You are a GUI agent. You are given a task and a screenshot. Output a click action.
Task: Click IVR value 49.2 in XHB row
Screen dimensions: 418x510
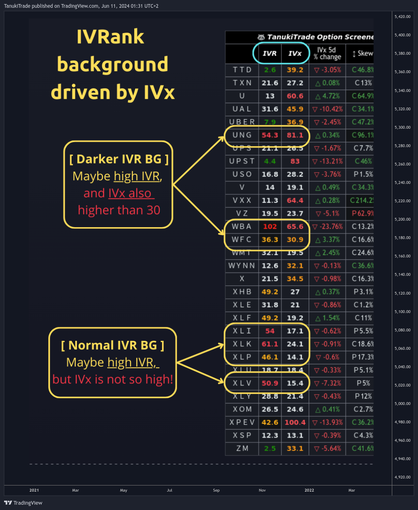click(270, 292)
